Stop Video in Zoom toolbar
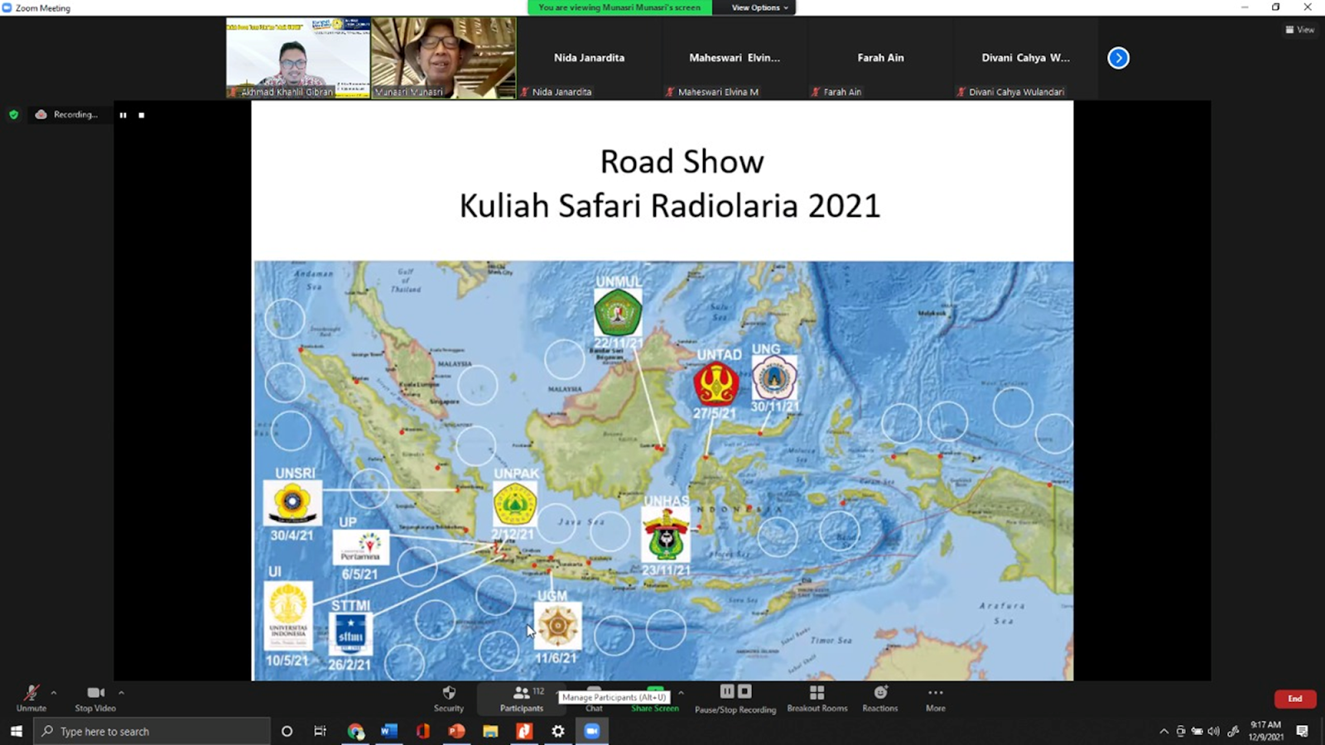Image resolution: width=1325 pixels, height=745 pixels. tap(95, 698)
